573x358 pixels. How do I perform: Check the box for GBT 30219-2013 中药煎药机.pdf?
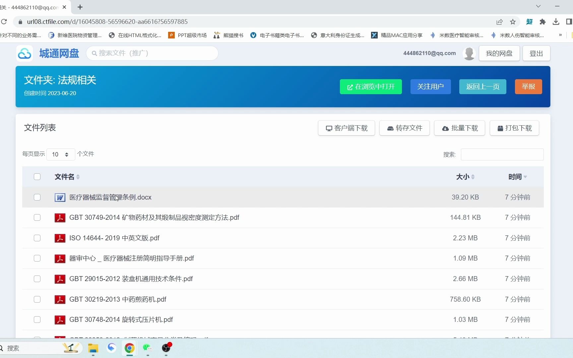[x=37, y=299]
